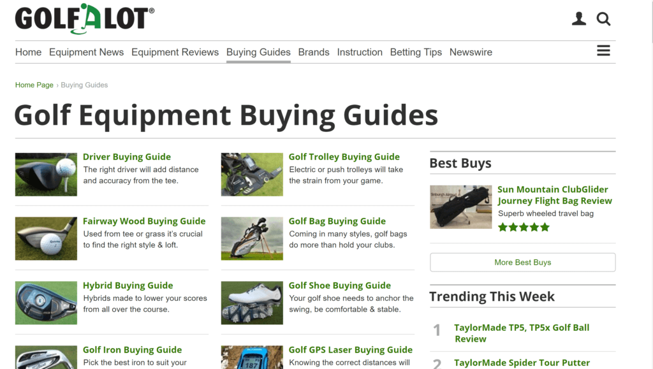653x369 pixels.
Task: Click 'Superb wheeled travel bag' text
Action: [x=546, y=213]
